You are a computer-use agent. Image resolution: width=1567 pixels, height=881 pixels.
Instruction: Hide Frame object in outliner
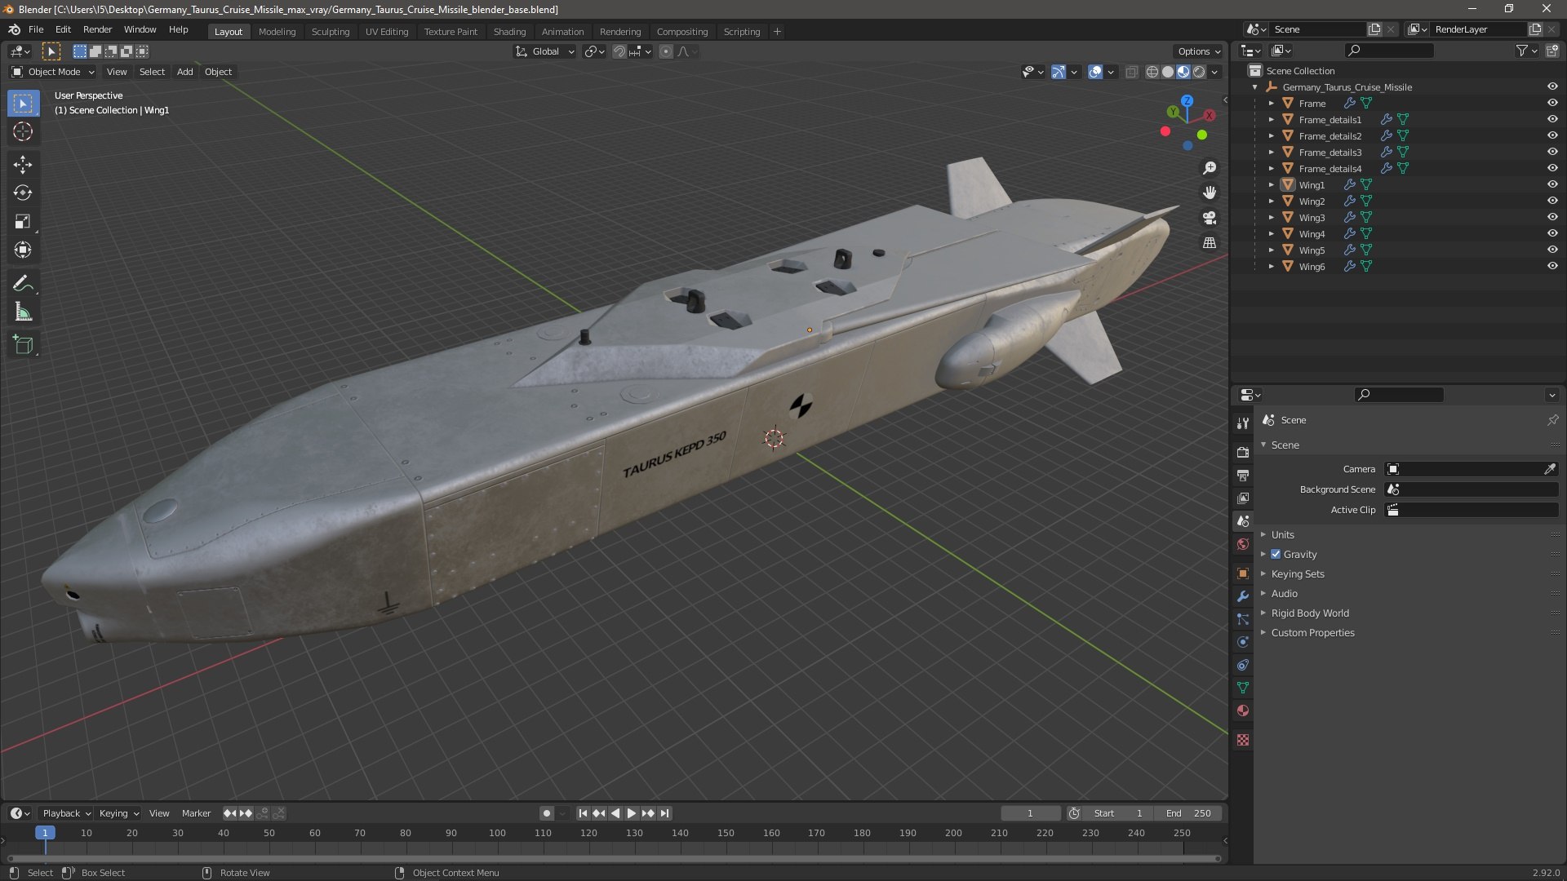point(1552,104)
